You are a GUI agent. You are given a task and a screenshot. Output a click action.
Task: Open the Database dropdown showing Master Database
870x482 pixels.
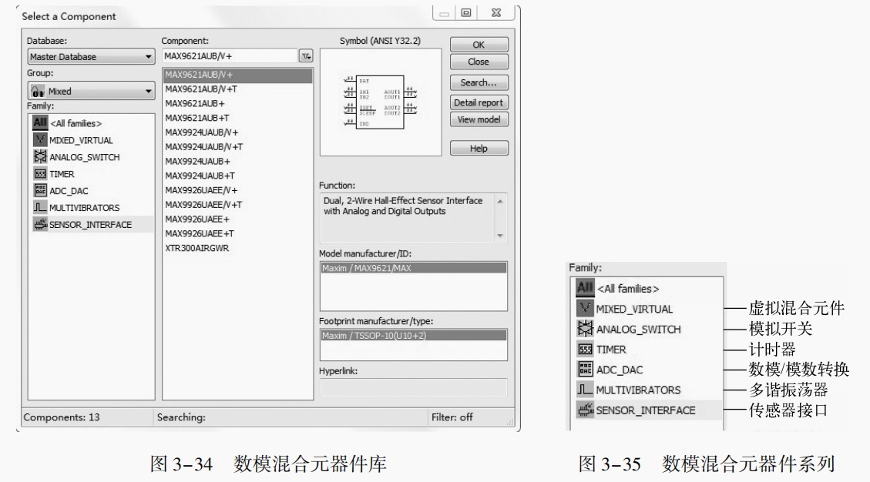click(x=91, y=57)
